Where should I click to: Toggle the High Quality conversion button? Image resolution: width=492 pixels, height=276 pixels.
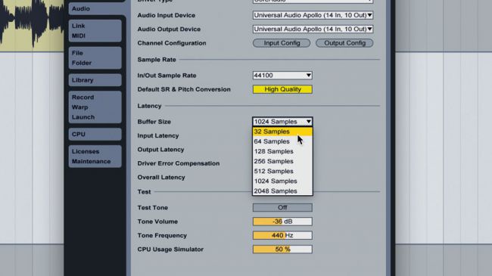pos(282,89)
